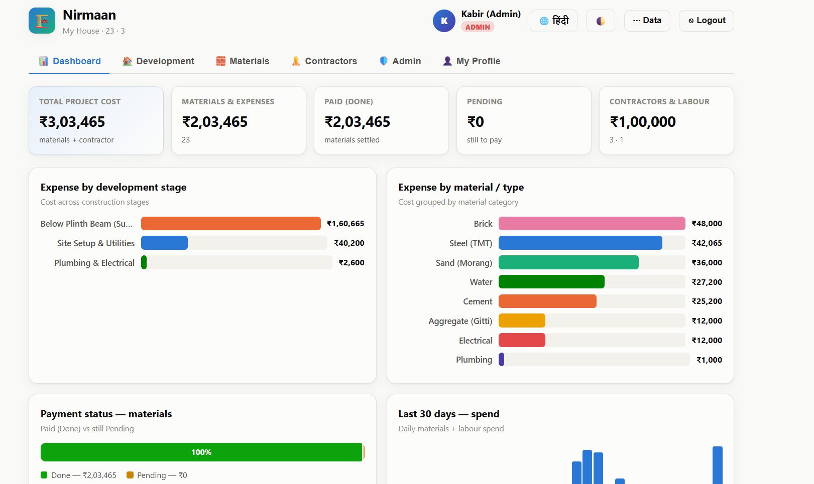
Task: Switch language to Hindi
Action: [553, 21]
